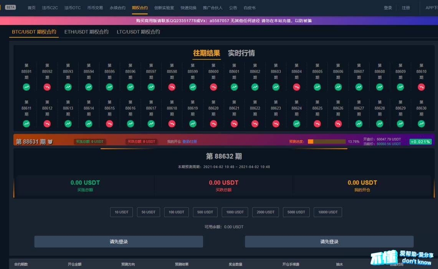This screenshot has width=438, height=269.
Task: Open 创新实验室 in the top navigation
Action: (x=164, y=8)
